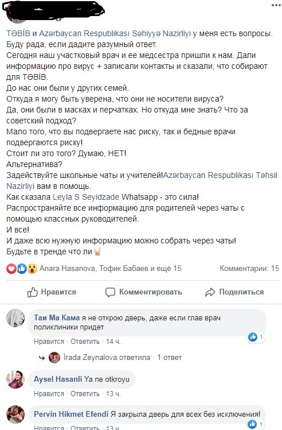Open Pervin Hikmet Efendi's profile name

coord(71,414)
